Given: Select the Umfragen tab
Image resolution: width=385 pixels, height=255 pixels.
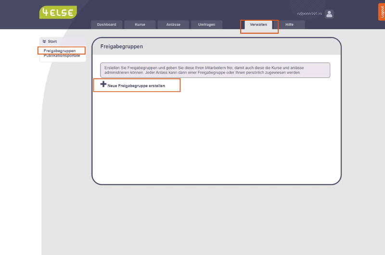Looking at the screenshot, I should 206,25.
